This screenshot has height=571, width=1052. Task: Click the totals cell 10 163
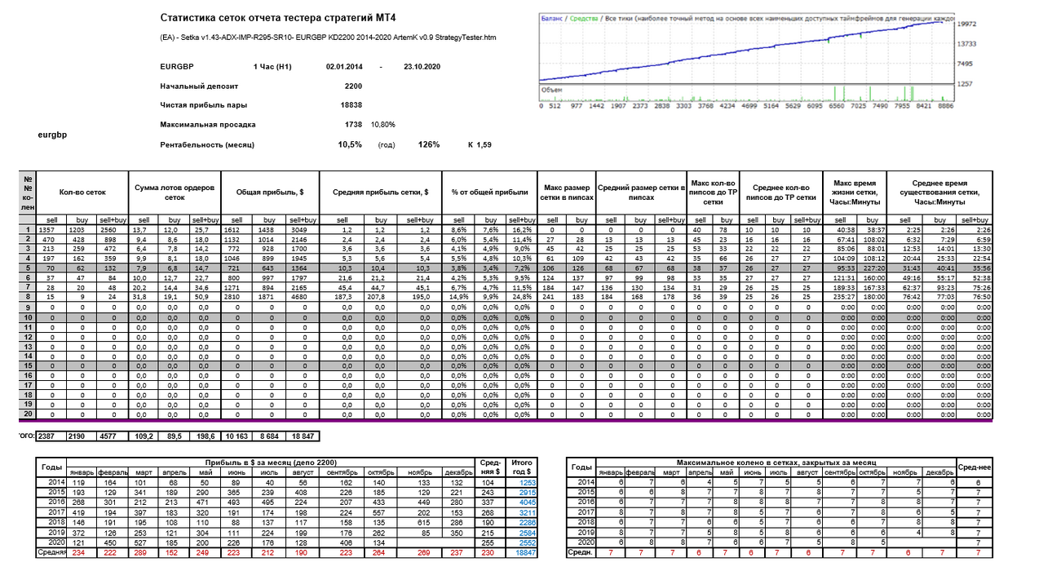coord(236,436)
